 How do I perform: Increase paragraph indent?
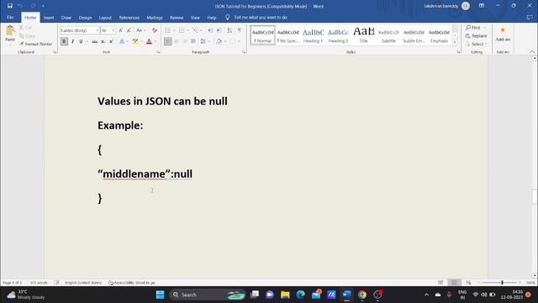219,30
